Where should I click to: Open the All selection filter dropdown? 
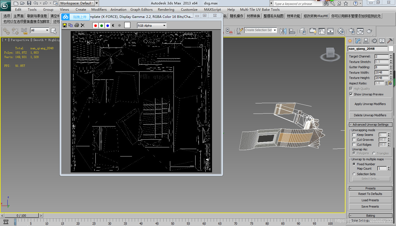coord(40,30)
